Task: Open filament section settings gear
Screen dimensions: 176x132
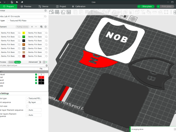Action: [45, 27]
